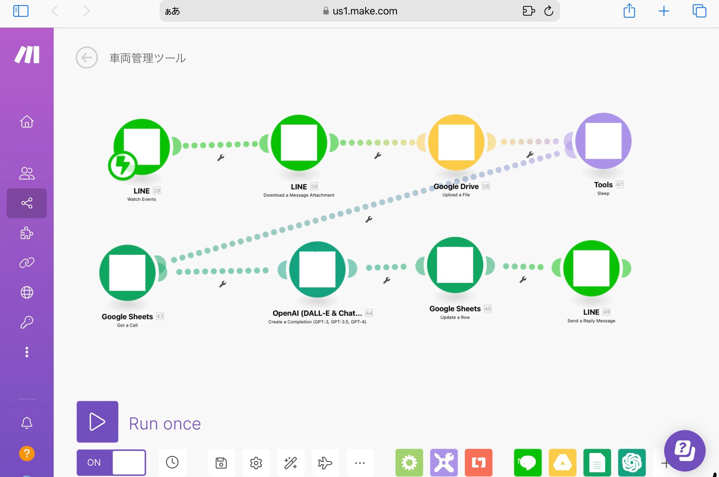Open the Team people icon in sidebar
719x477 pixels.
pos(27,173)
